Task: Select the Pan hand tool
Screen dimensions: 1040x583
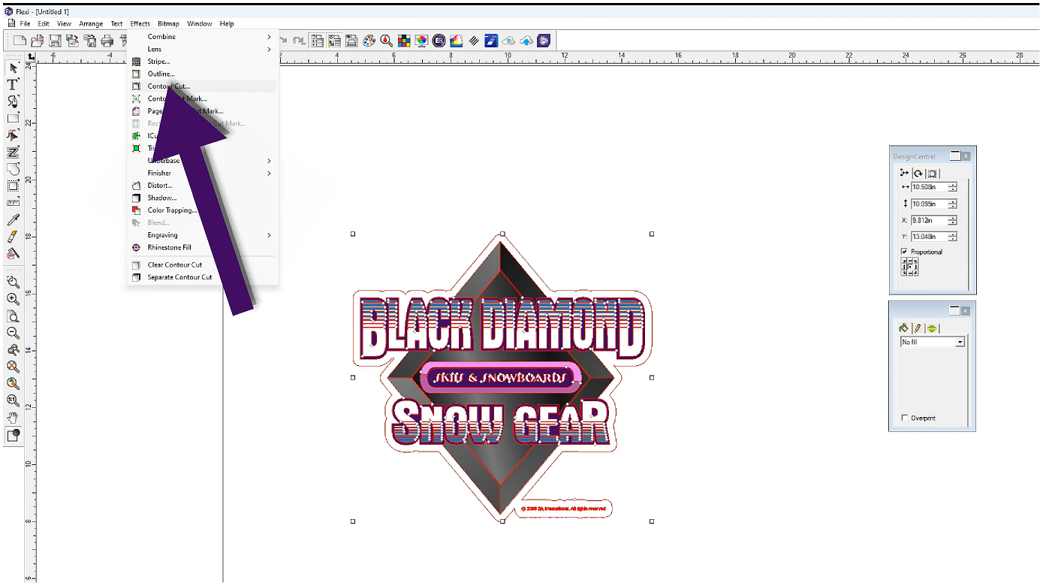Action: [x=13, y=417]
